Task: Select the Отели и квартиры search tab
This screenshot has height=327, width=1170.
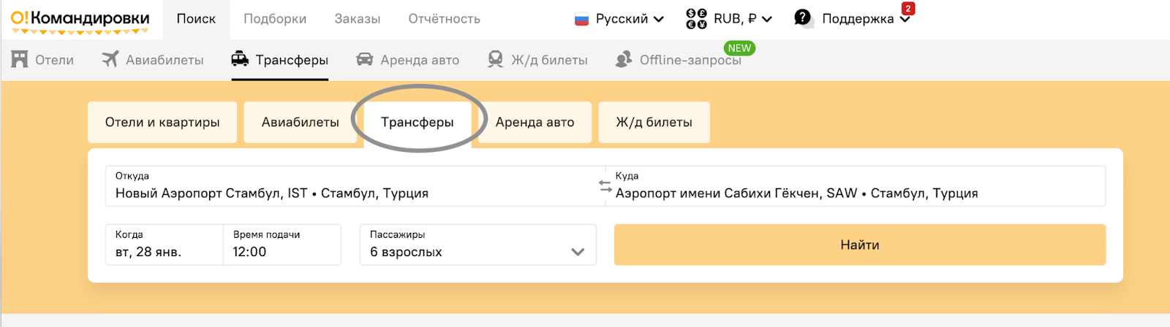Action: [162, 122]
